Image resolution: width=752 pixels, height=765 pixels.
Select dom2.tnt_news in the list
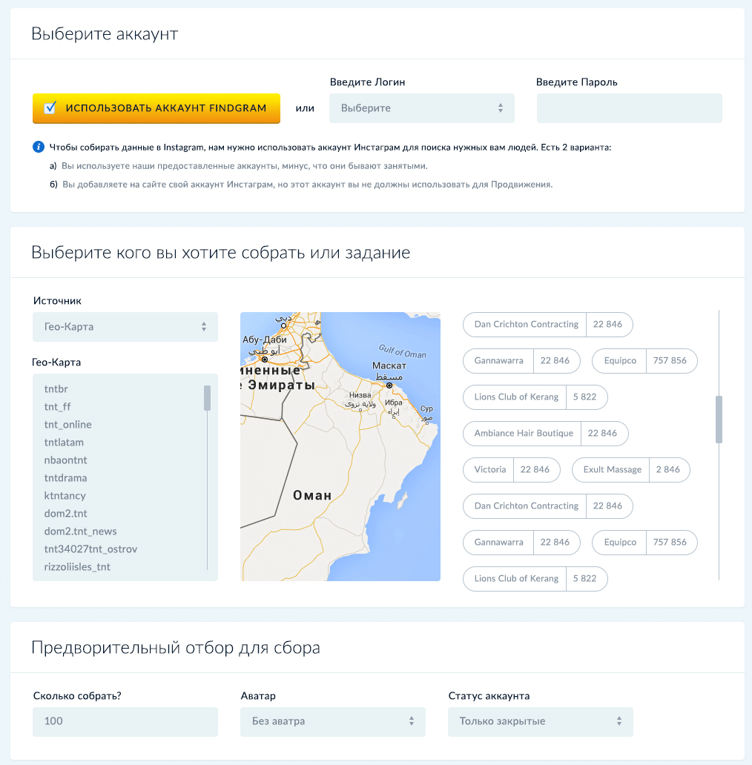81,531
